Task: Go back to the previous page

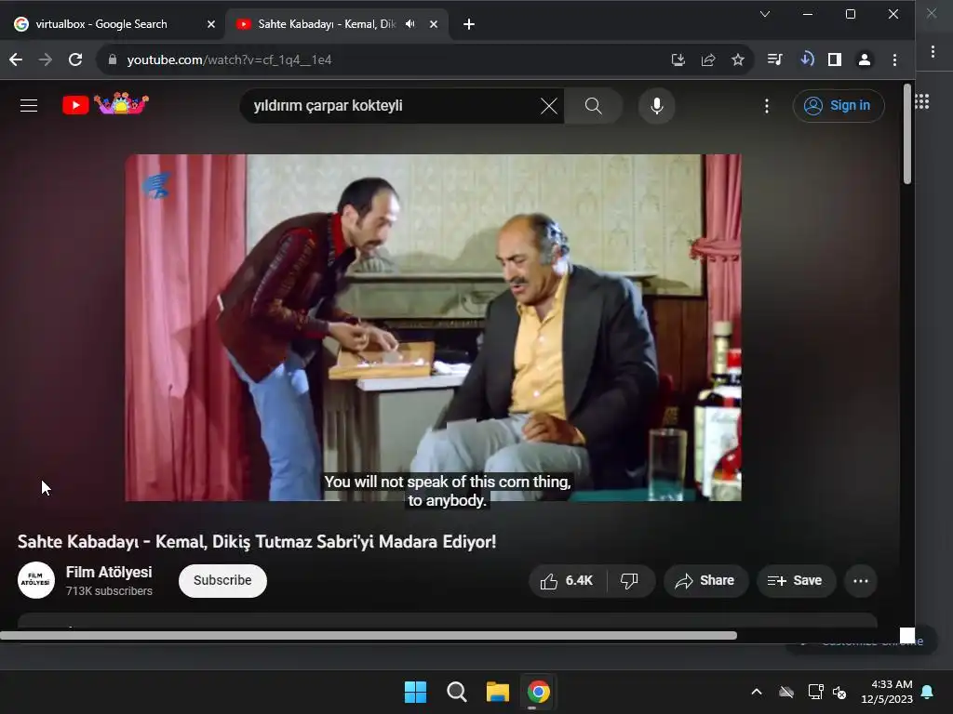Action: click(x=16, y=59)
